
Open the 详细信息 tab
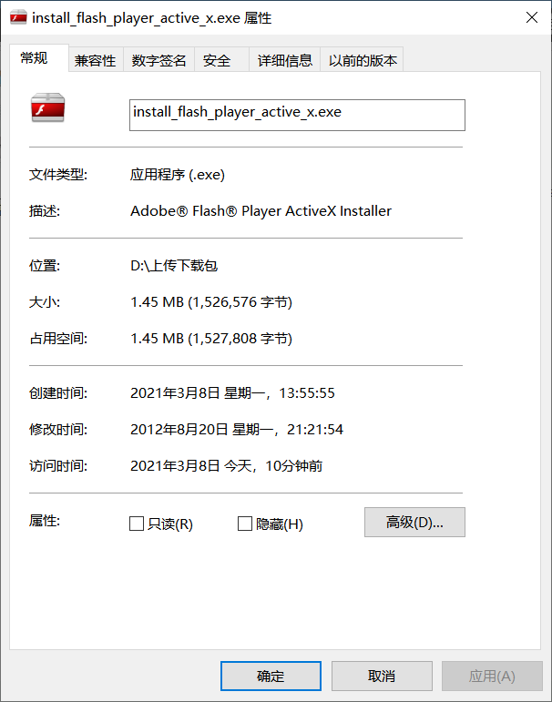[x=284, y=60]
